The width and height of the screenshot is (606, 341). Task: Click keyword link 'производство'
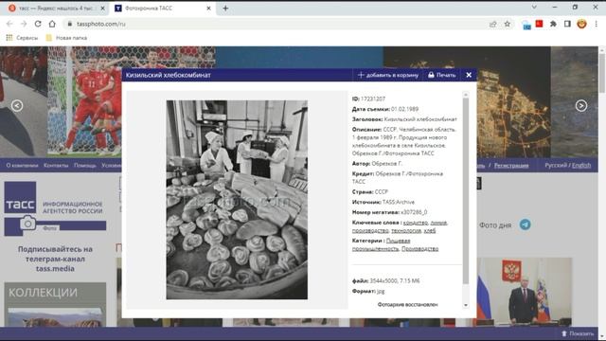tap(370, 231)
